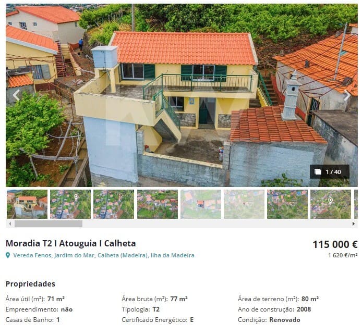This screenshot has height=336, width=362.
Task: Select the eighth thumbnail with location marker
Action: point(331,204)
